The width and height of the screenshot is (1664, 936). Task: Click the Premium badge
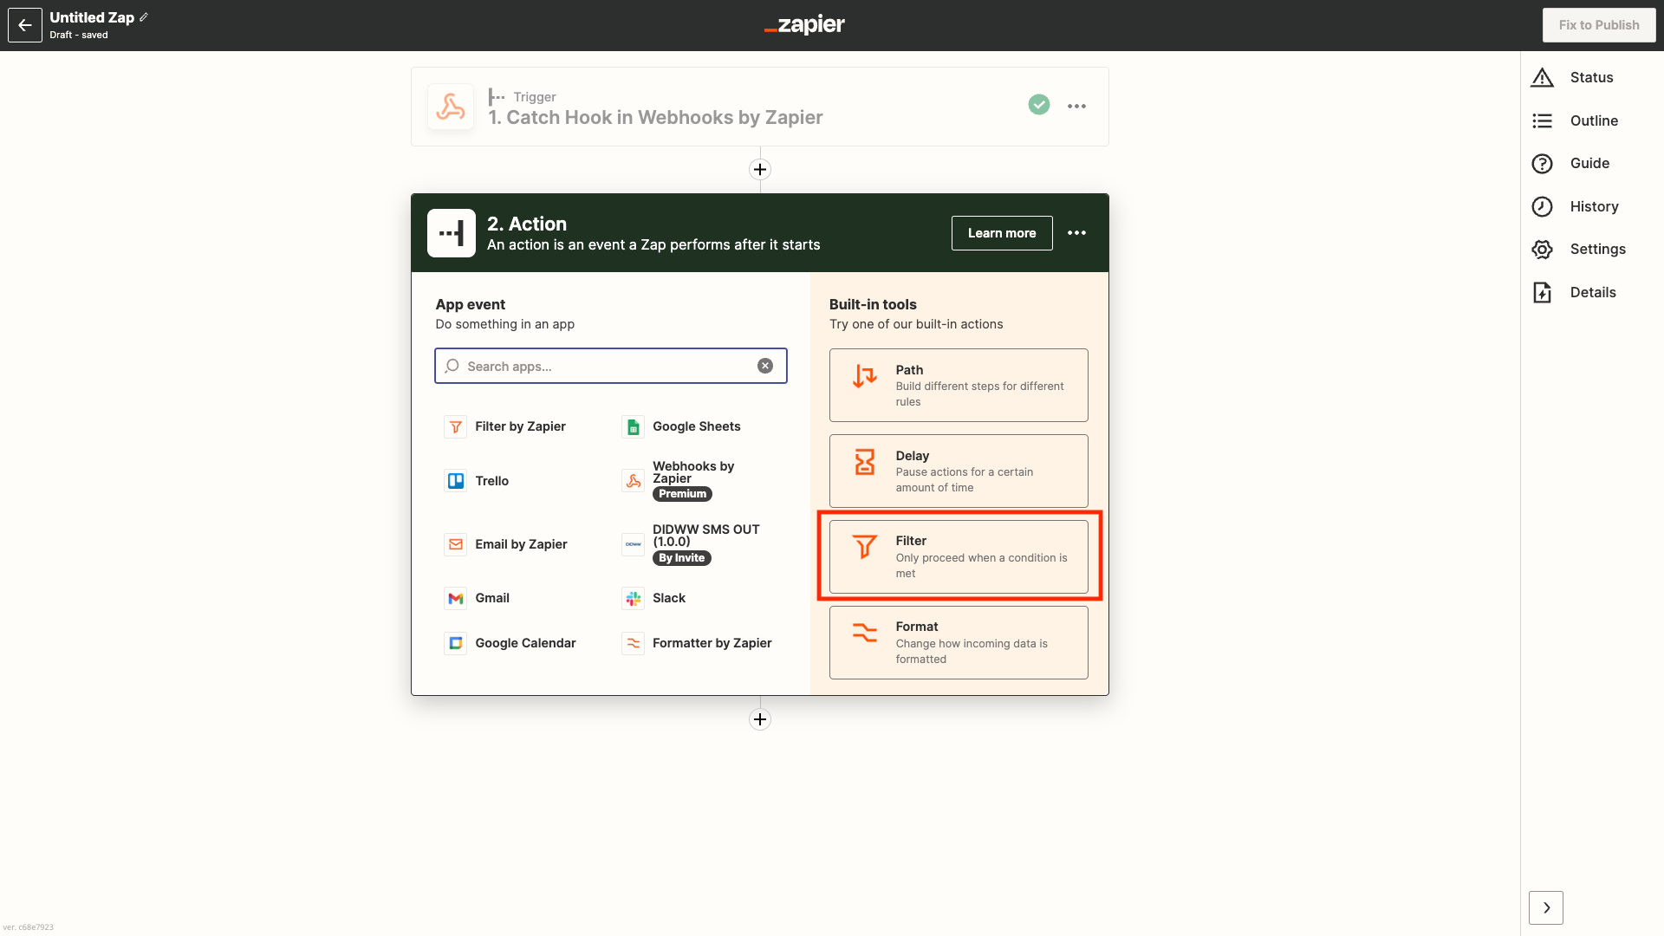pos(682,494)
